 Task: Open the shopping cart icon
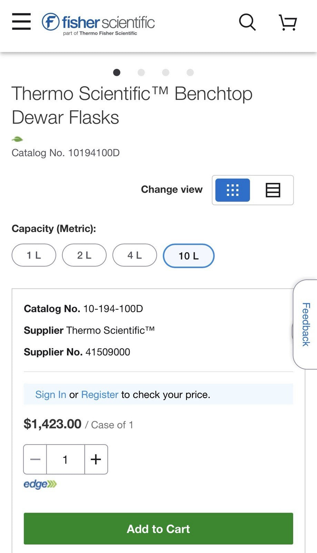point(288,22)
